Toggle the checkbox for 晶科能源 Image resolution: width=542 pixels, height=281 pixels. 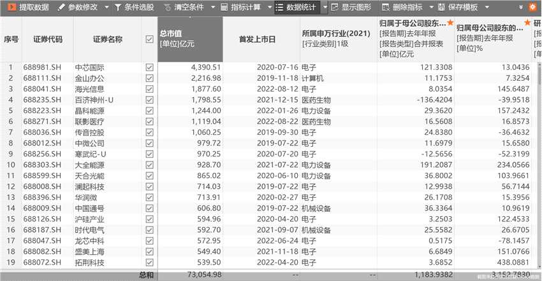click(x=149, y=111)
